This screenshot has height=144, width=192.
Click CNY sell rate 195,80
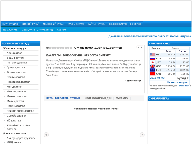185,74
